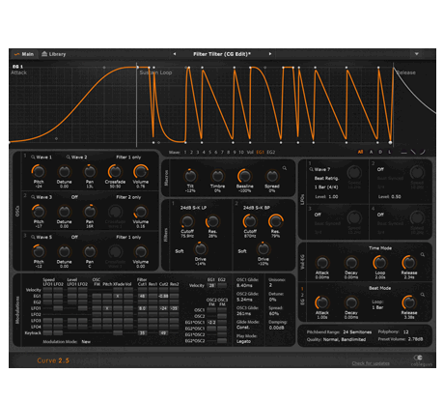Screen dimensions: 444x402
Task: Open Filter 2 type 24dB S-K BP dropdown
Action: [256, 208]
